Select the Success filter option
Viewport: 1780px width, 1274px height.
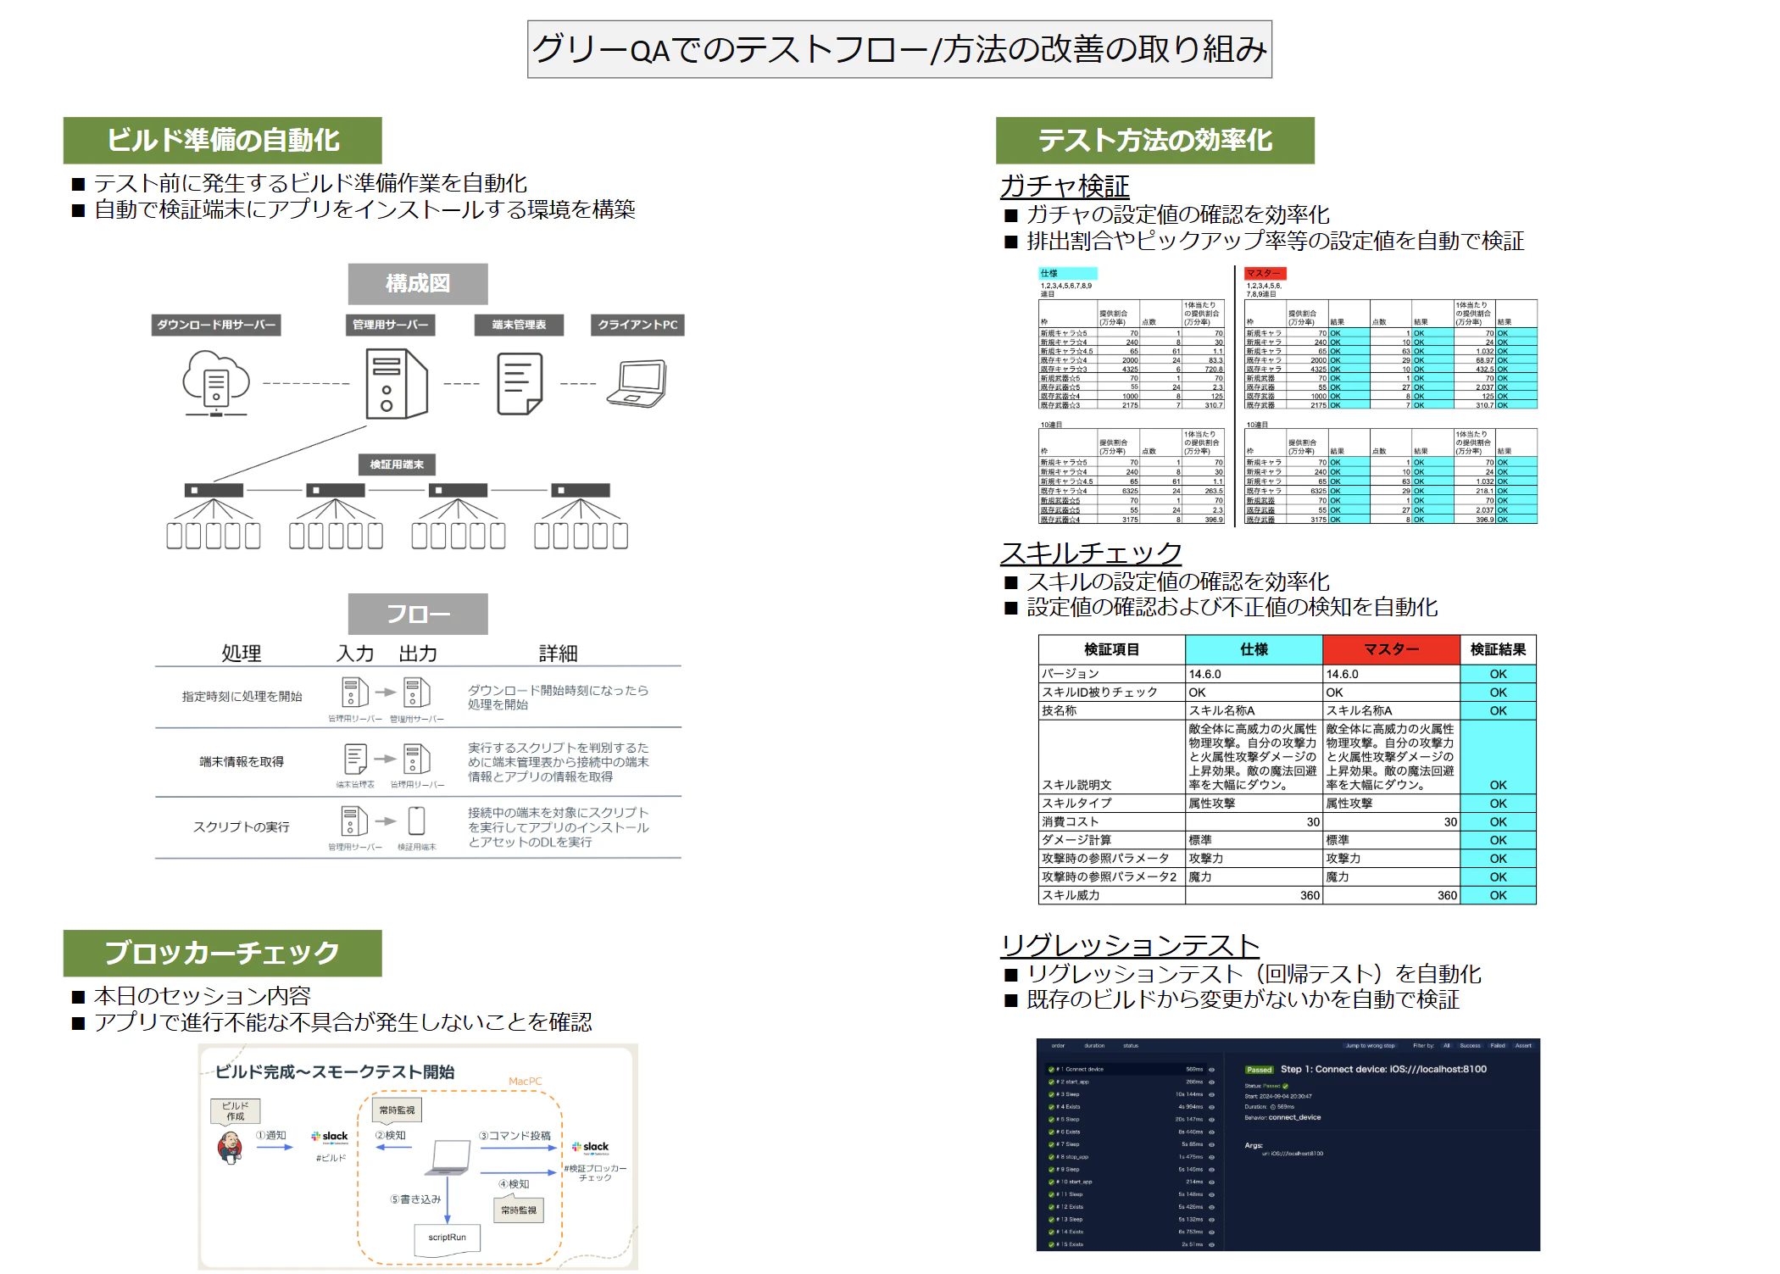point(1470,1046)
